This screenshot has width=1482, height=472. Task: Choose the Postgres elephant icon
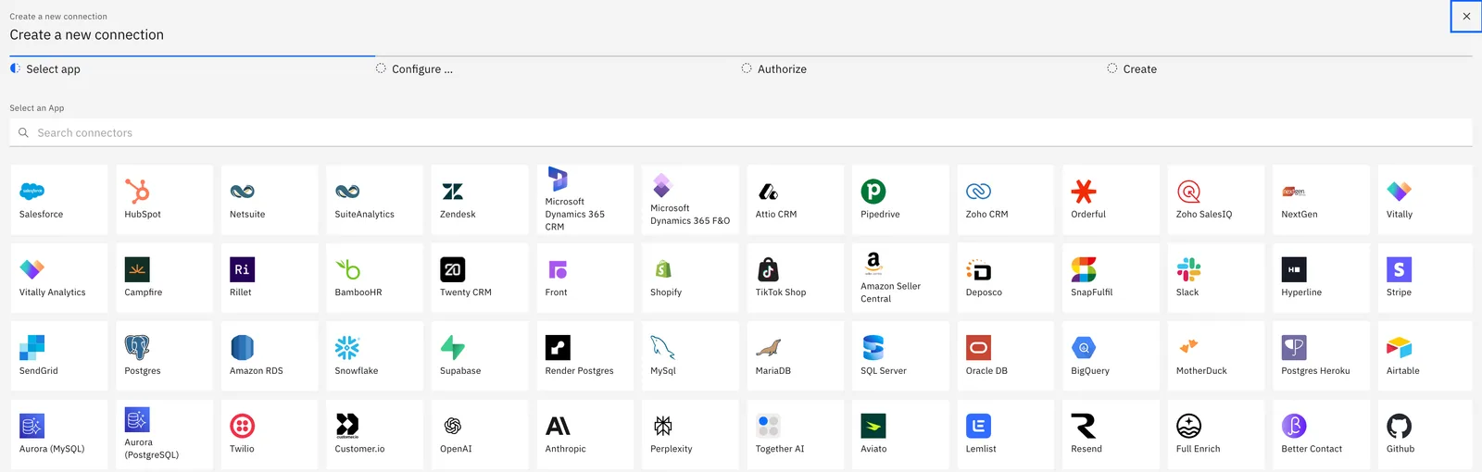point(137,348)
